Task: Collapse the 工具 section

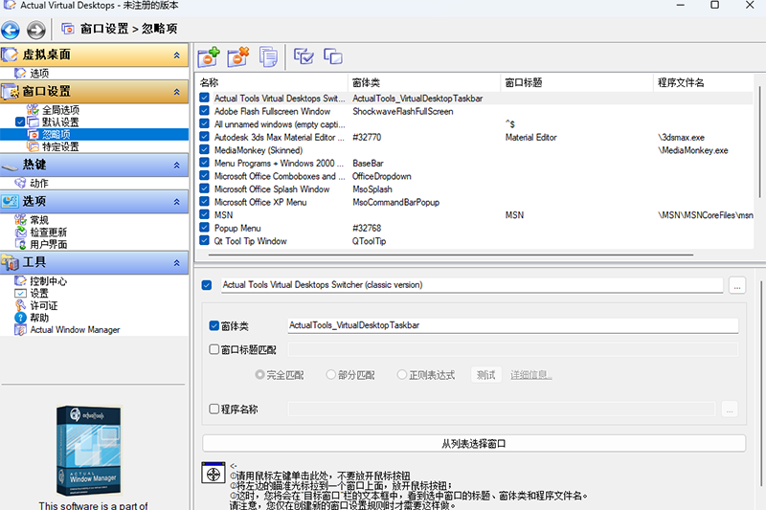Action: pyautogui.click(x=177, y=262)
